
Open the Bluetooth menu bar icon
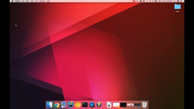[x=147, y=1]
